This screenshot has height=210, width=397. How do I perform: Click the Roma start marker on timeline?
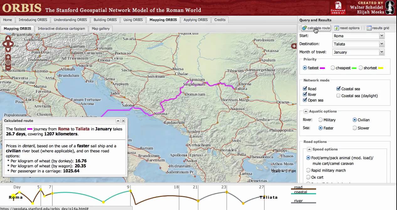click(14, 196)
